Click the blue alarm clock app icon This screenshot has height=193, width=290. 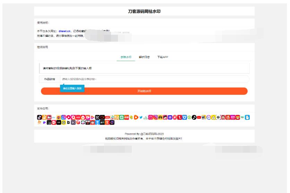(x=185, y=117)
